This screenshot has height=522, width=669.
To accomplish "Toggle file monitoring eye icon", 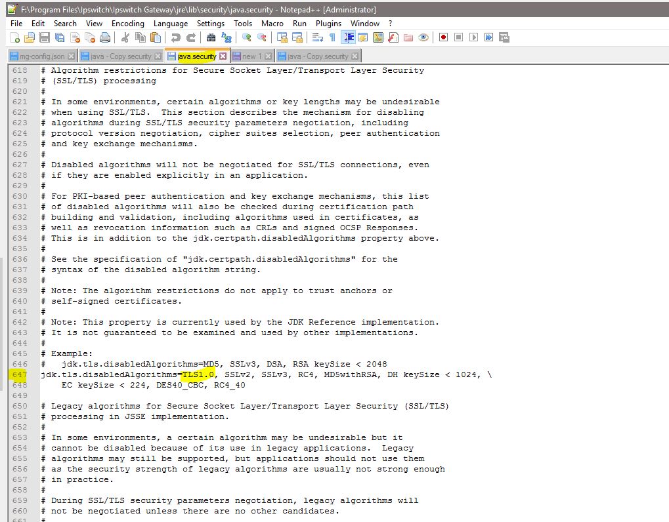I will coord(423,37).
